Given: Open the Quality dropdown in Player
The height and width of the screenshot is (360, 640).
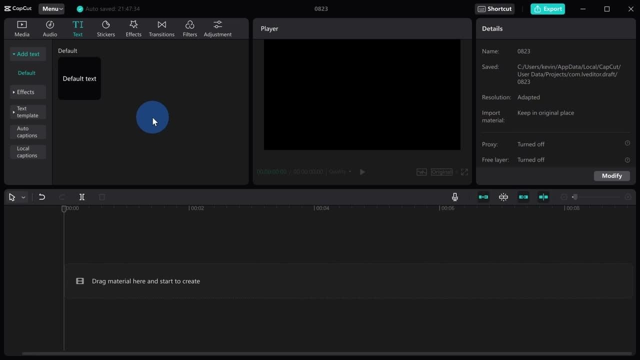Looking at the screenshot, I should pyautogui.click(x=340, y=171).
